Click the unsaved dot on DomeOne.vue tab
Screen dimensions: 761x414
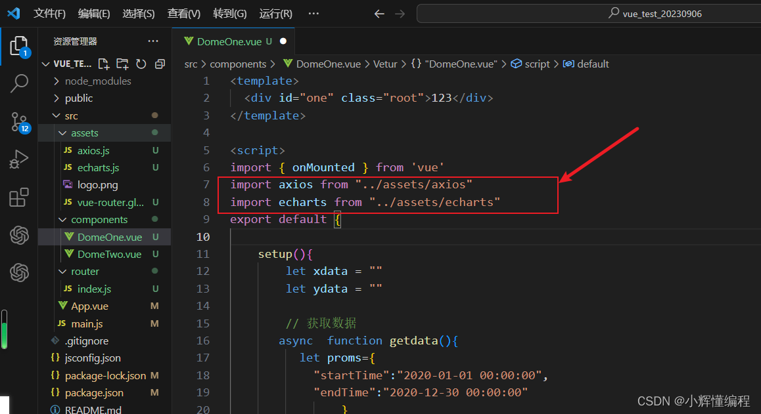coord(283,42)
